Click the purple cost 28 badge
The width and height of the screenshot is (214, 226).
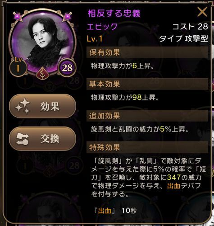[x=67, y=68]
